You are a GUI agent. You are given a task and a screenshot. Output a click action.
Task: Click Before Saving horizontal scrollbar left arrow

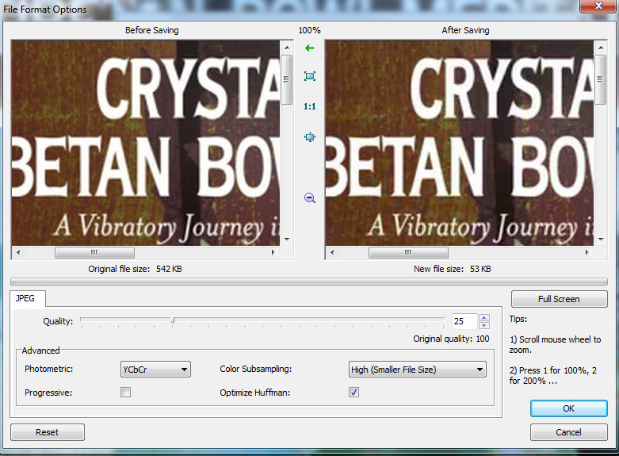point(18,252)
